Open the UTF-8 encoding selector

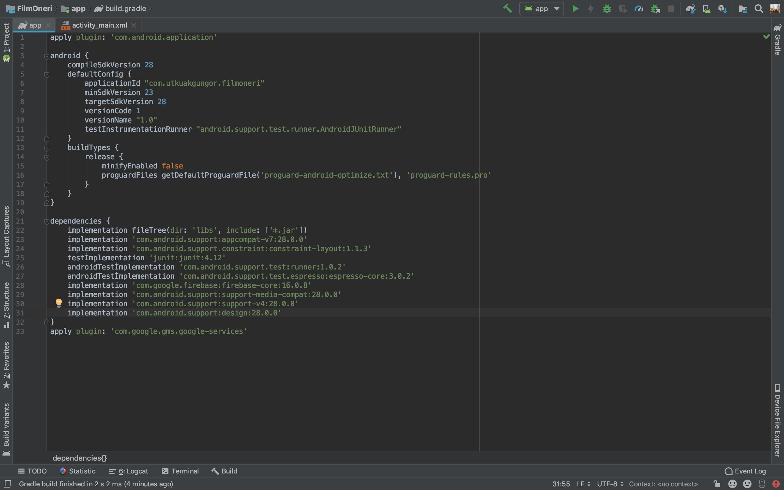click(x=610, y=484)
